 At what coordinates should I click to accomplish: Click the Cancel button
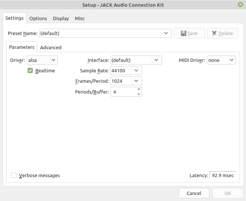click(x=194, y=193)
